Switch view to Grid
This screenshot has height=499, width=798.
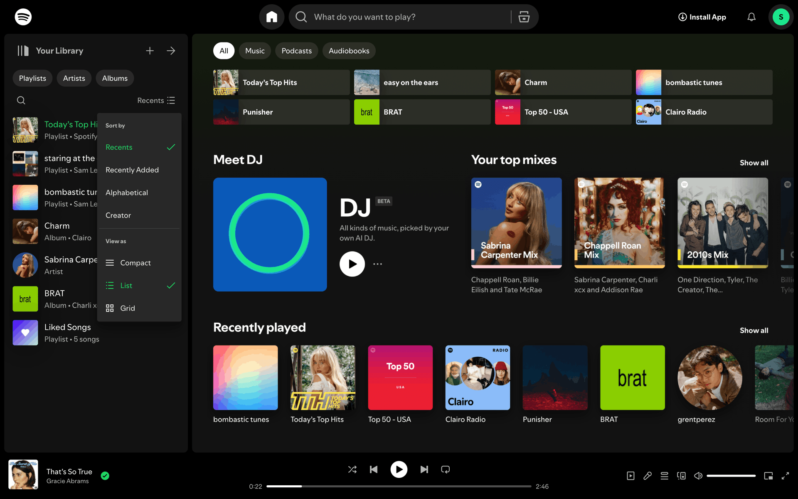tap(139, 308)
